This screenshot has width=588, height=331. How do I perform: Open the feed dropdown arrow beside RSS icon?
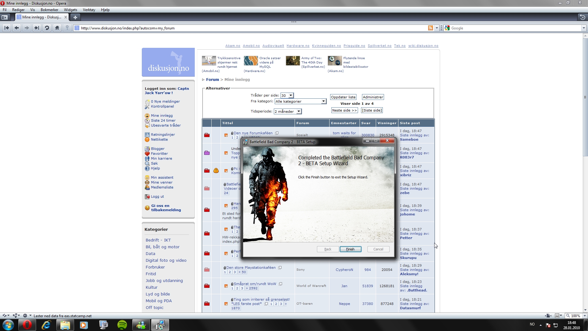tap(437, 28)
